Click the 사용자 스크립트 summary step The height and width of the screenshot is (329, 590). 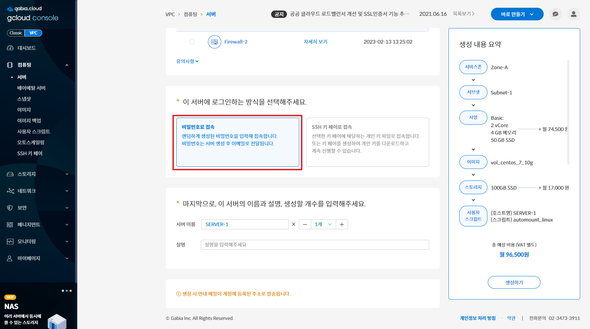473,216
